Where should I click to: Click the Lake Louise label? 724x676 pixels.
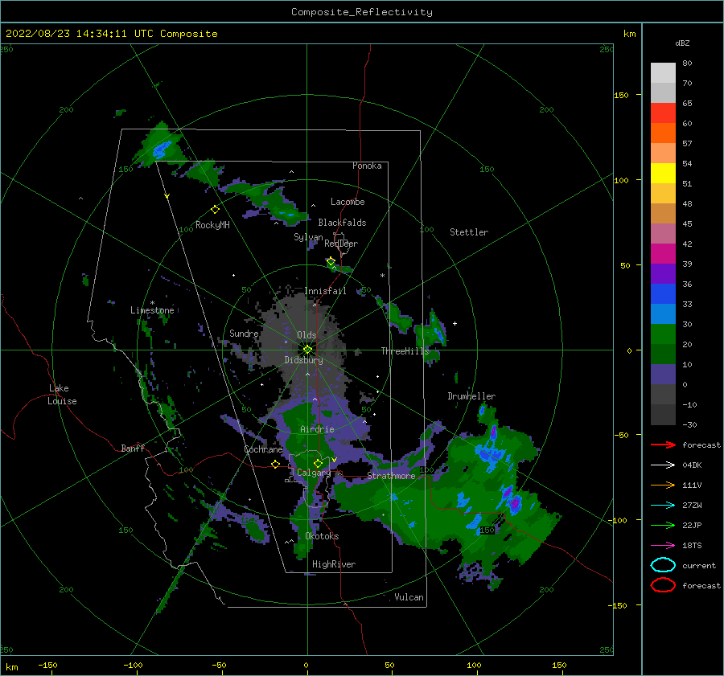[x=62, y=395]
